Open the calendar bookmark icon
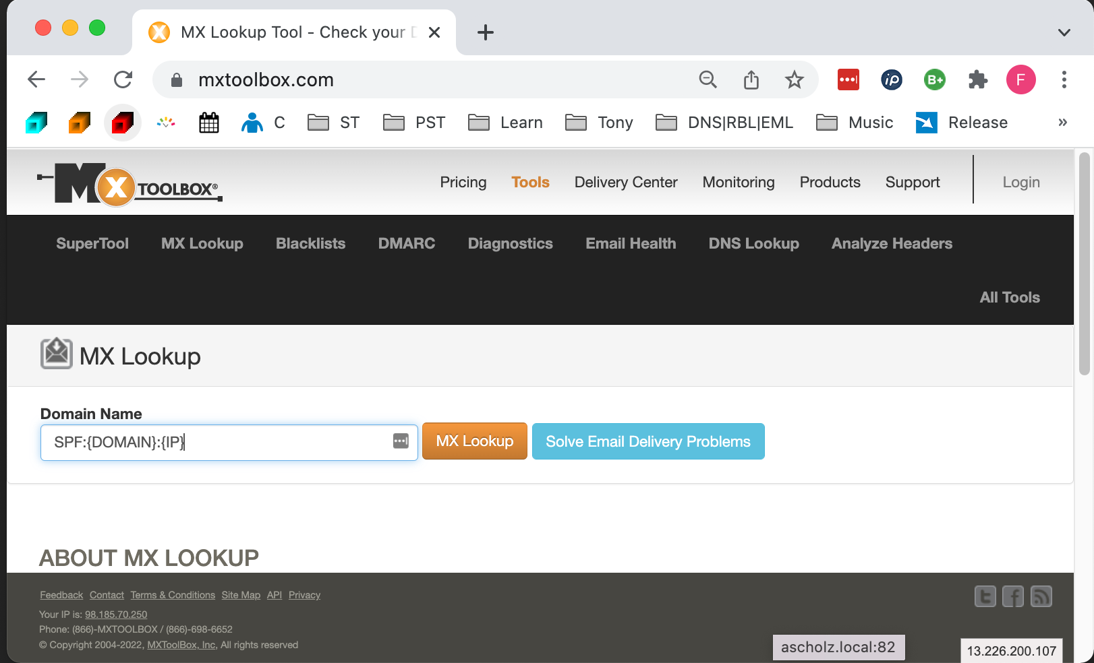The image size is (1094, 663). pos(209,123)
